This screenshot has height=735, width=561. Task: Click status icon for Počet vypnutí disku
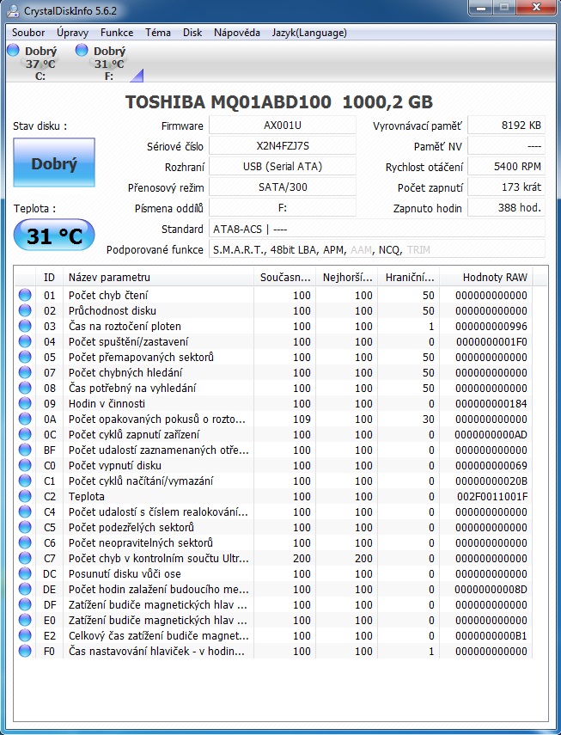pyautogui.click(x=25, y=465)
